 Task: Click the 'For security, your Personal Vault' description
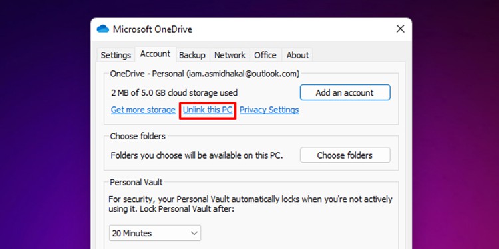(x=250, y=205)
